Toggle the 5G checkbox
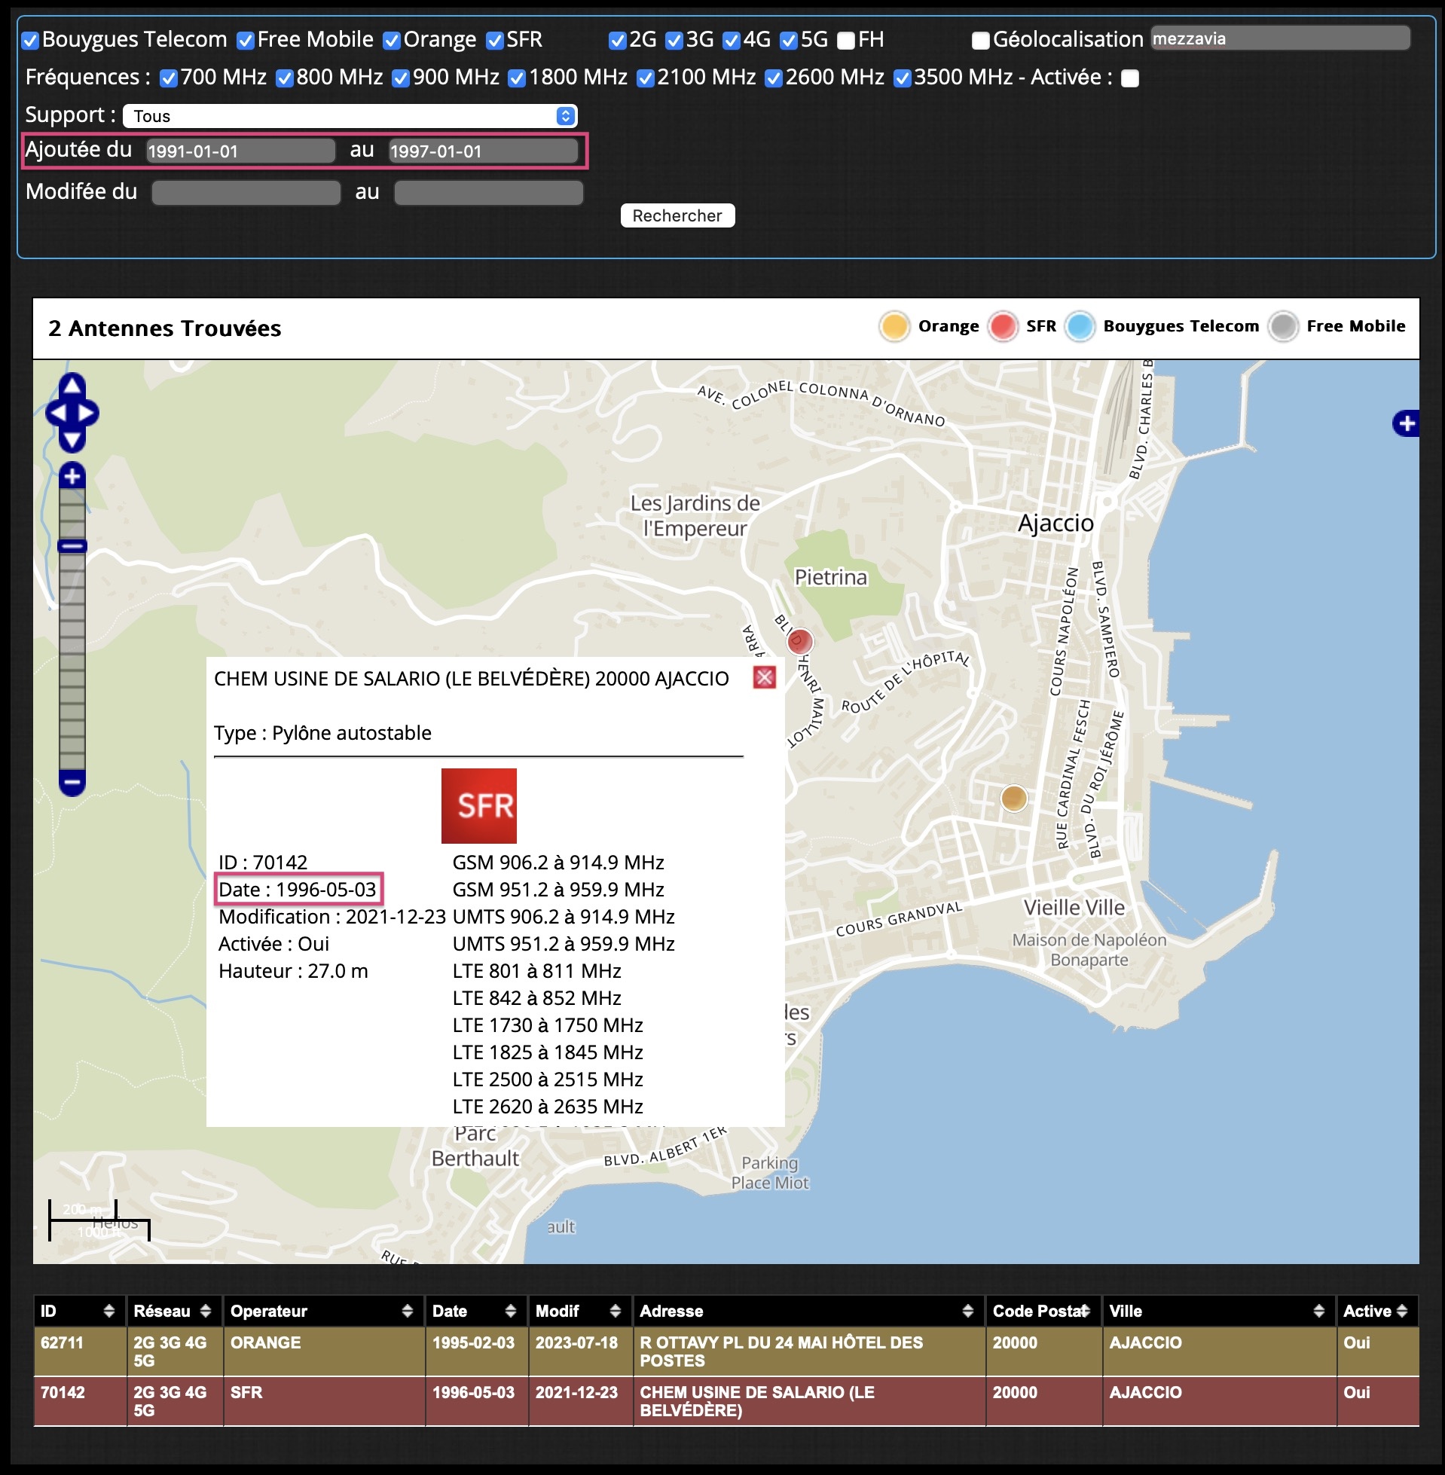The image size is (1445, 1475). pos(790,41)
